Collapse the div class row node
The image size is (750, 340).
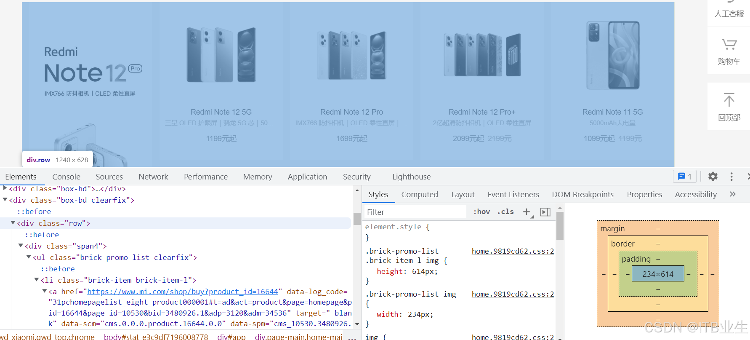[13, 223]
